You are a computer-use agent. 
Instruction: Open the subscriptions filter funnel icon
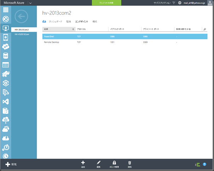(174, 3)
